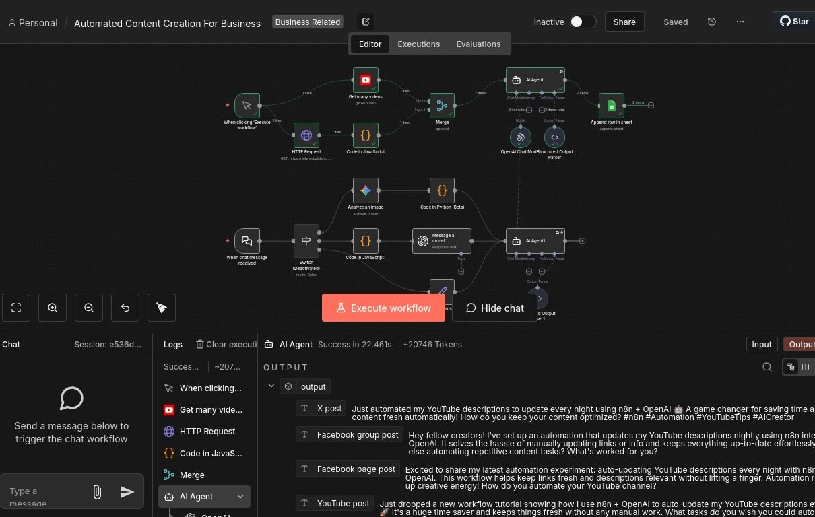Screen dimensions: 815x517
Task: Click Execute workflow button
Action: coord(383,308)
